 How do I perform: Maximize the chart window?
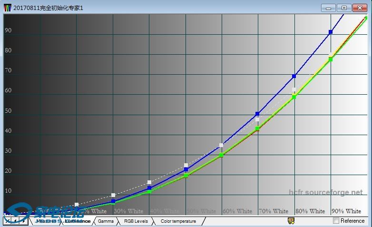click(344, 8)
